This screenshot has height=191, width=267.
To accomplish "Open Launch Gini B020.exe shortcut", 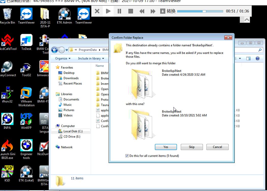I will pos(7,149).
